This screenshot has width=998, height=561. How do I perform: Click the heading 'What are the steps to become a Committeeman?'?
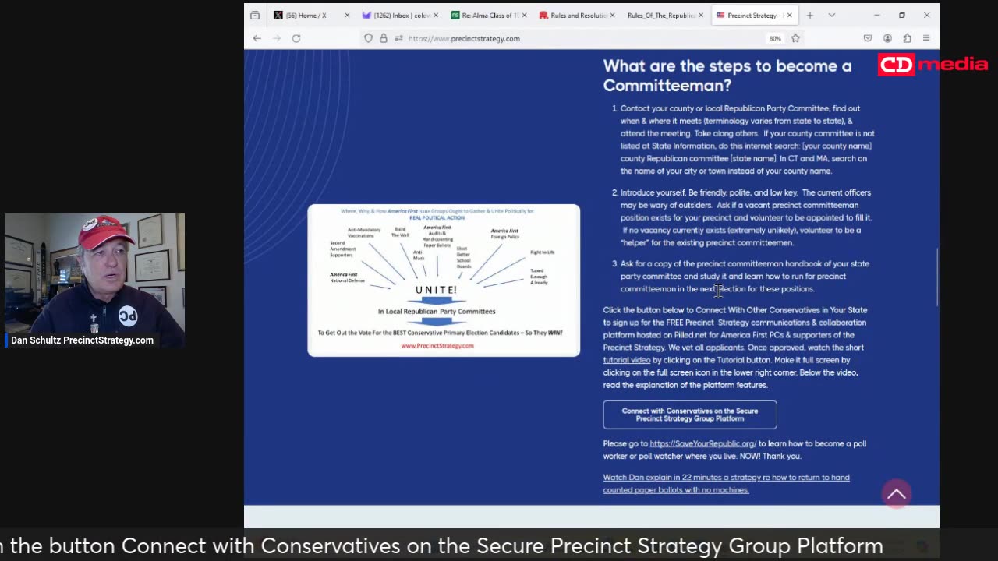click(x=727, y=76)
